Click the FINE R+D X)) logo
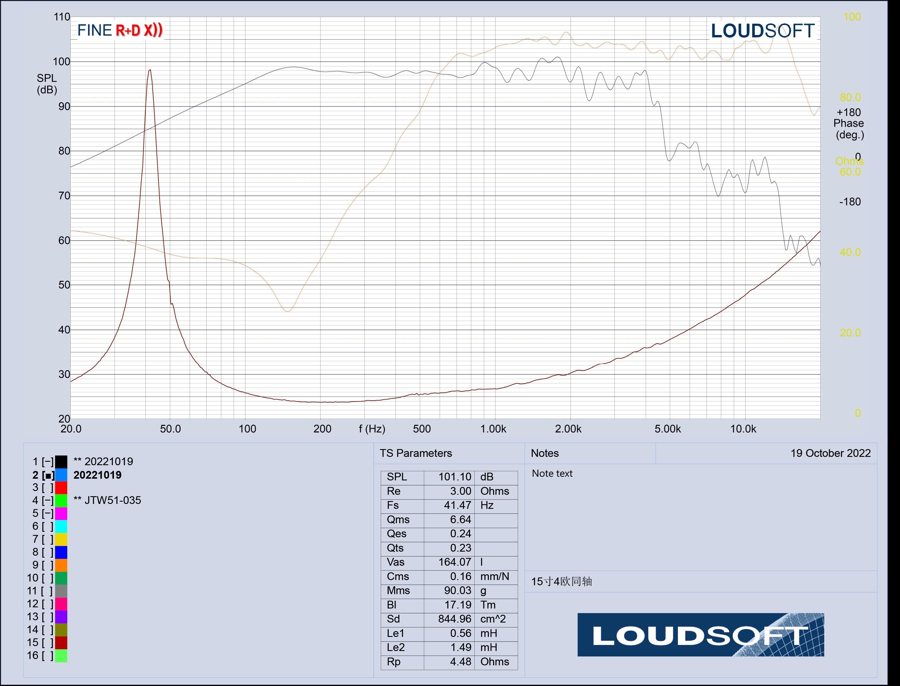 pyautogui.click(x=120, y=30)
